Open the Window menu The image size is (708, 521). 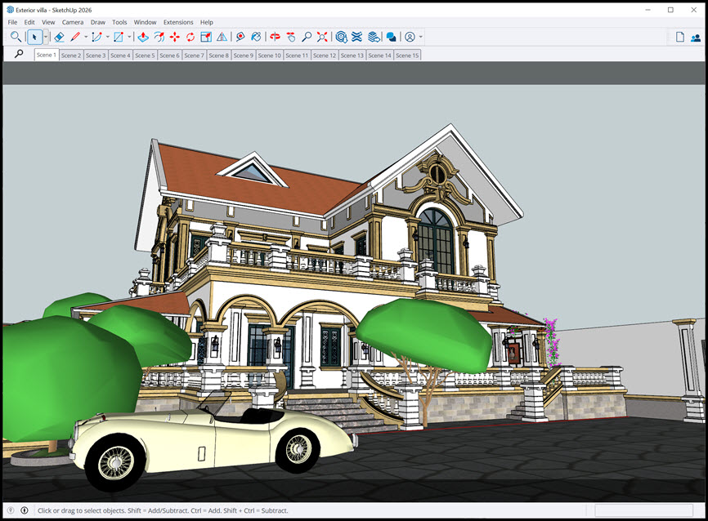pyautogui.click(x=145, y=22)
